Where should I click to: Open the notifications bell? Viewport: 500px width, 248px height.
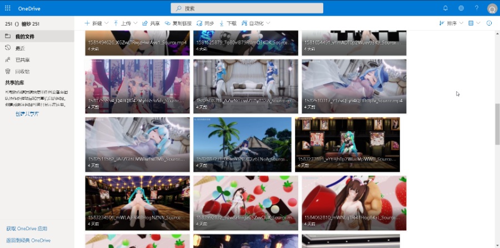coord(446,8)
